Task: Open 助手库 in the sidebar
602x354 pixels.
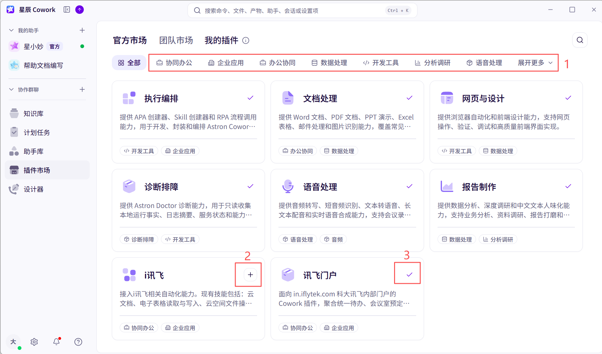Action: (47, 151)
